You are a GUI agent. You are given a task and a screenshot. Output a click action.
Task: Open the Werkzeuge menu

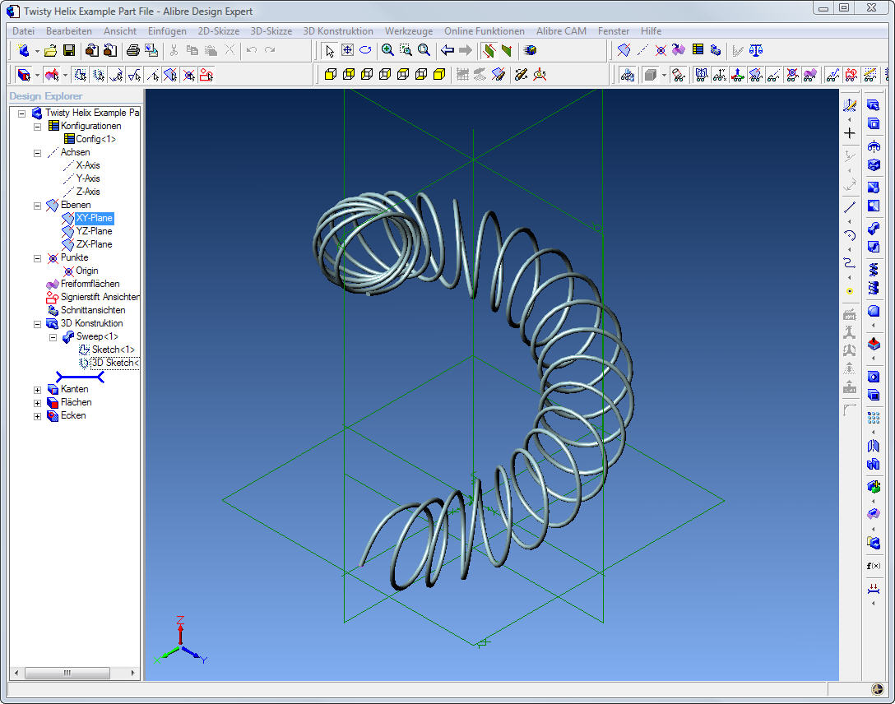[x=409, y=30]
